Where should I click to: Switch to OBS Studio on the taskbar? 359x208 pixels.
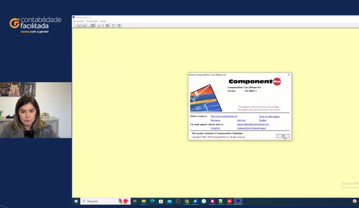(x=178, y=201)
